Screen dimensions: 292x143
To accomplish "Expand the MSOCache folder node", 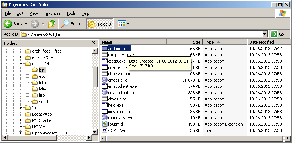I will (x=21, y=120).
